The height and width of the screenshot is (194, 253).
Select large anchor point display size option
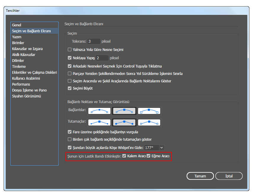[x=149, y=111]
